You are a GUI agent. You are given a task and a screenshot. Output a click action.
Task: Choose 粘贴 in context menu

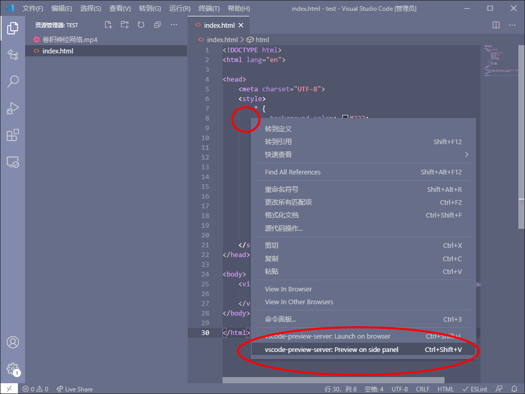click(x=364, y=271)
